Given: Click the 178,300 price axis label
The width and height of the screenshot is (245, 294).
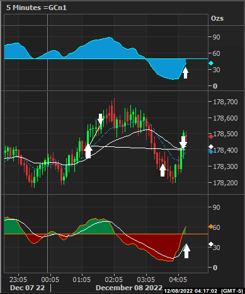Looking at the screenshot, I should click(225, 166).
